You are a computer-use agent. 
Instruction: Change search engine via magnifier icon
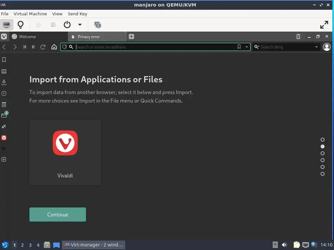(x=257, y=47)
